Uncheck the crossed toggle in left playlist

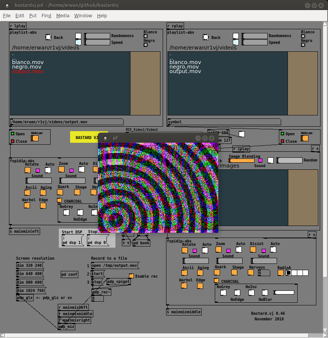[78, 42]
